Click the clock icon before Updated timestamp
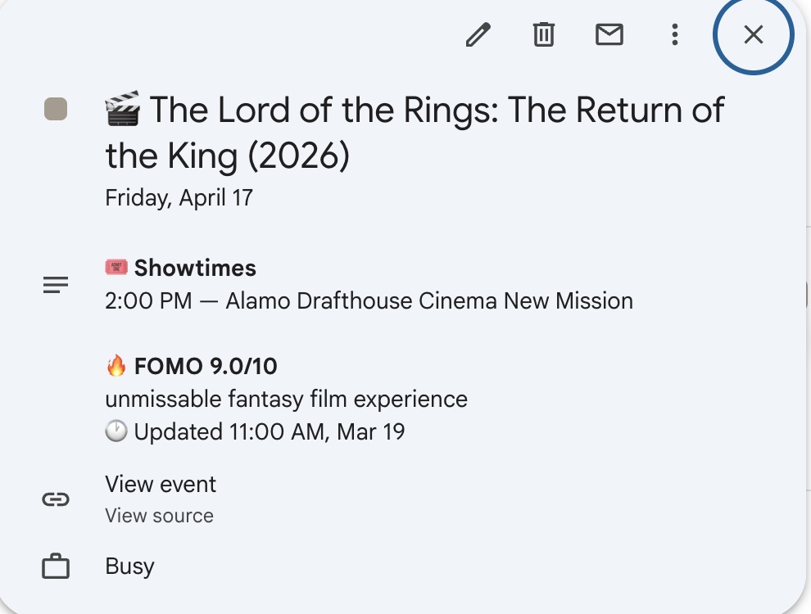The height and width of the screenshot is (614, 811). point(116,431)
